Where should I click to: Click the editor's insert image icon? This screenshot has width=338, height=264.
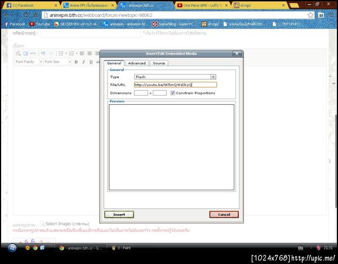coord(19,53)
